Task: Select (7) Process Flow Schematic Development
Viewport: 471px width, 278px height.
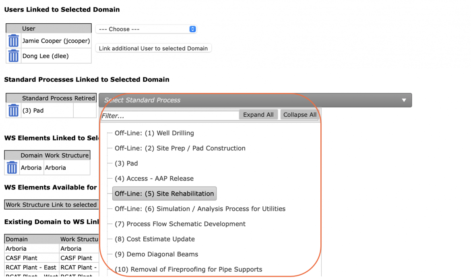Action: coord(180,224)
